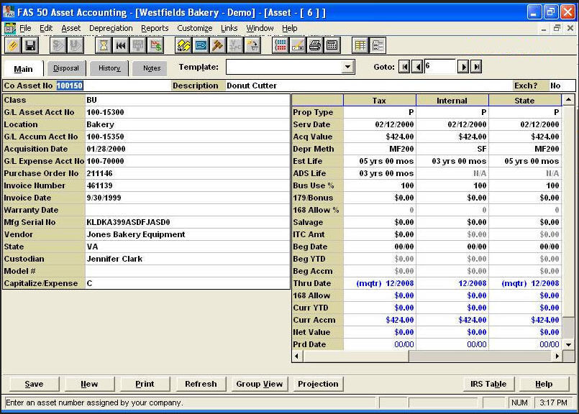The image size is (579, 414).
Task: Click the Save button at bottom
Action: [34, 384]
